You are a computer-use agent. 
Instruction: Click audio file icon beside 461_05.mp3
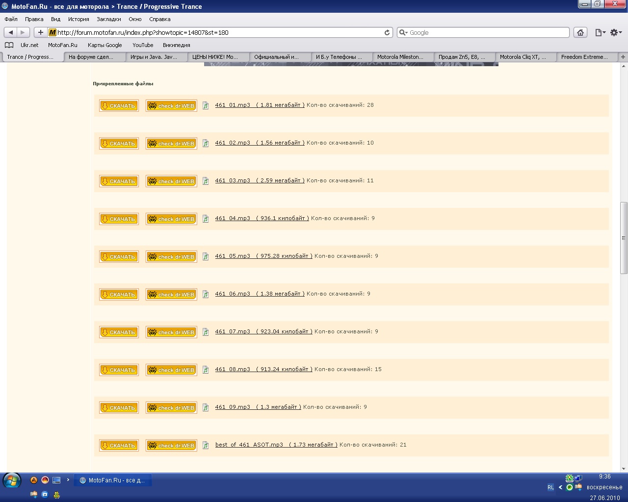(206, 256)
